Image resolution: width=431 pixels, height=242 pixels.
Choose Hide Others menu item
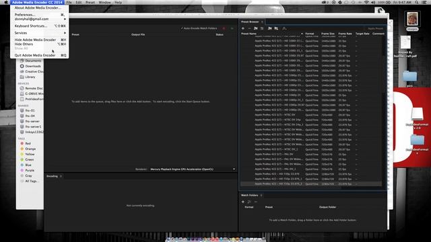coord(40,44)
